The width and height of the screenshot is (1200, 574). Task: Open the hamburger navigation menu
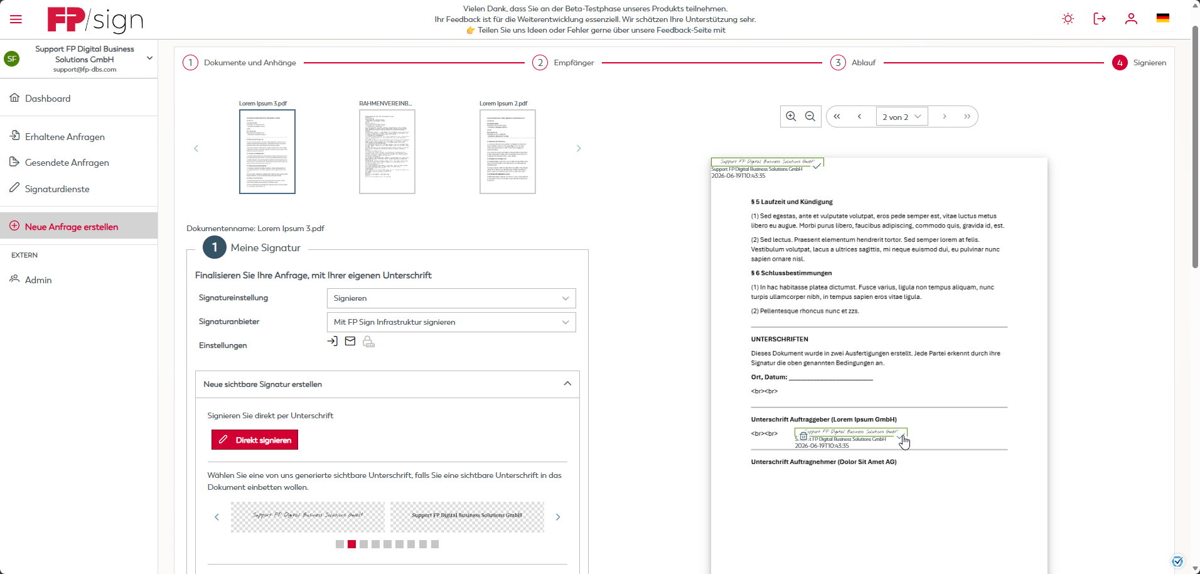click(x=16, y=19)
